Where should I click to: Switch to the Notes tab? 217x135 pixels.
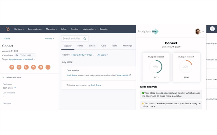click(x=80, y=46)
